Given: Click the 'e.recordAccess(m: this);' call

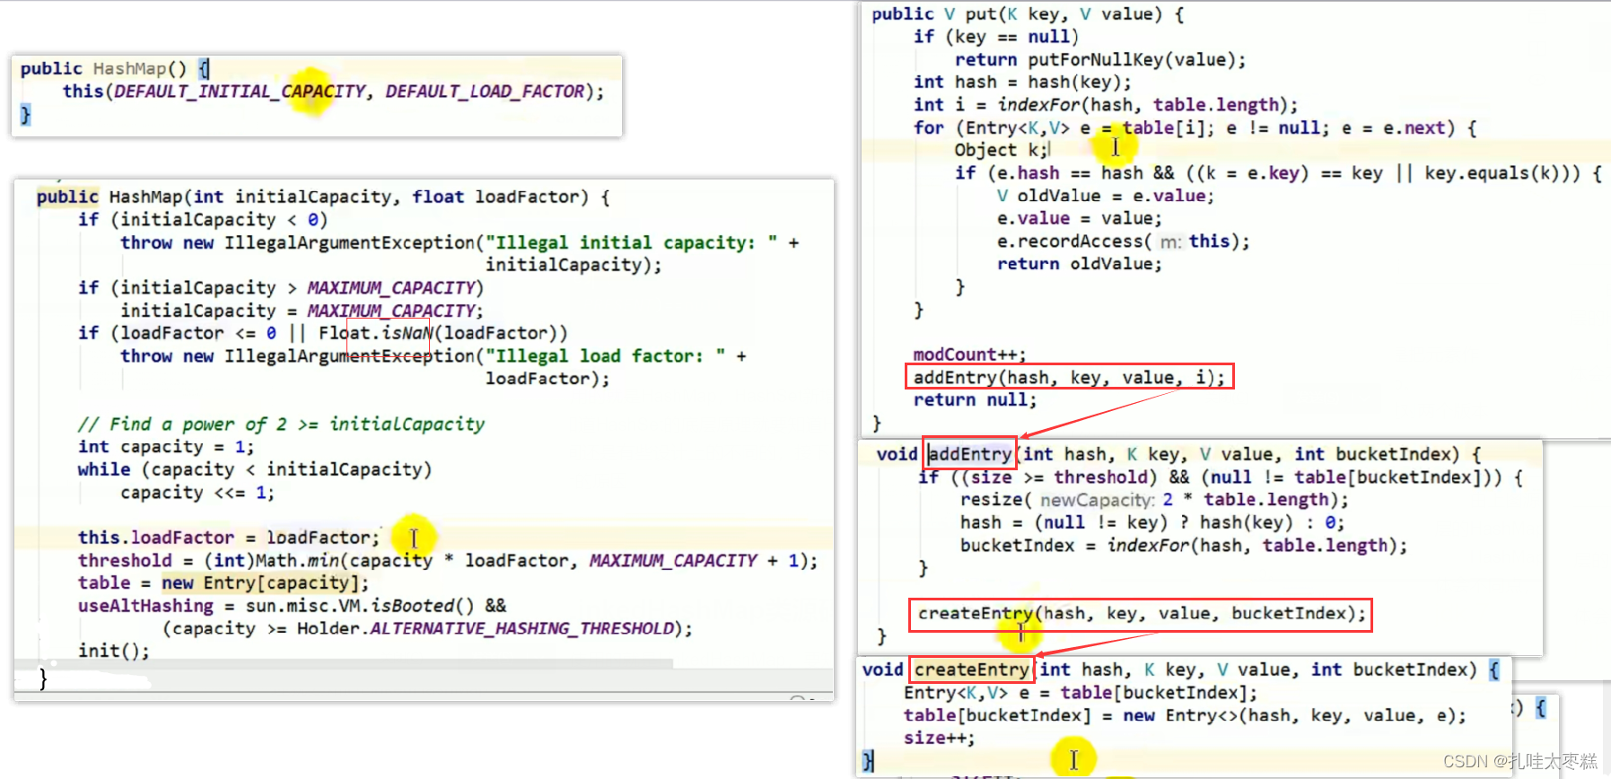Looking at the screenshot, I should pyautogui.click(x=1123, y=241).
